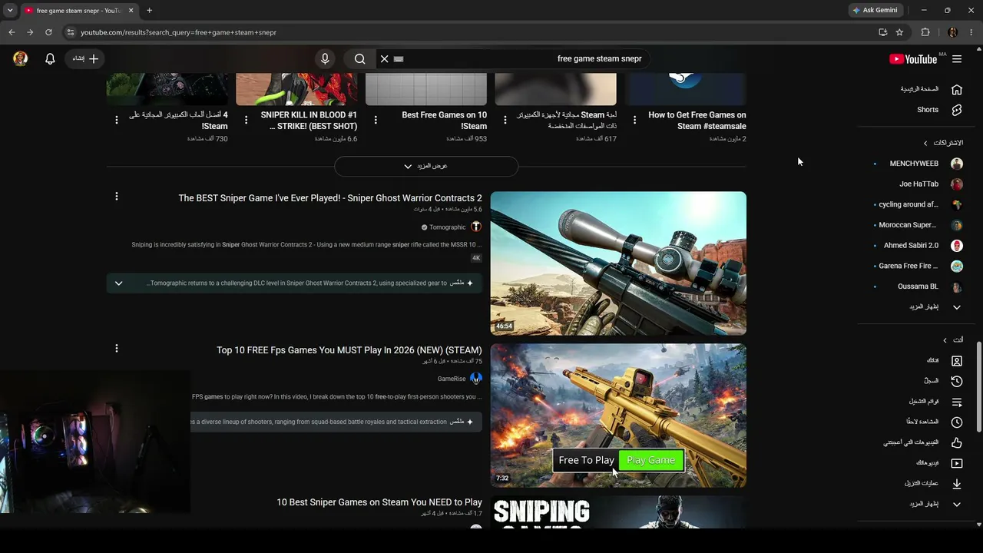983x553 pixels.
Task: Open options for Top 10 FREE Fps Games video
Action: point(117,349)
